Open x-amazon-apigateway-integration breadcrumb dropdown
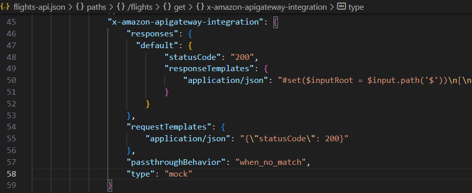Image resolution: width=472 pixels, height=193 pixels. pyautogui.click(x=267, y=7)
